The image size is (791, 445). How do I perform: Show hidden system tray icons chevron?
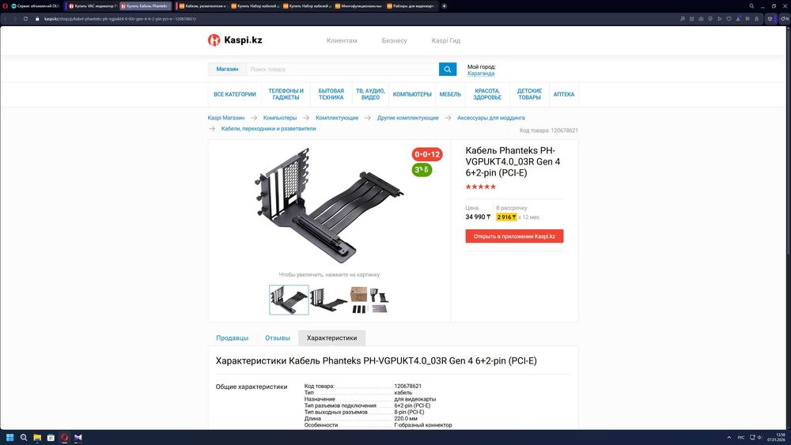pos(729,437)
